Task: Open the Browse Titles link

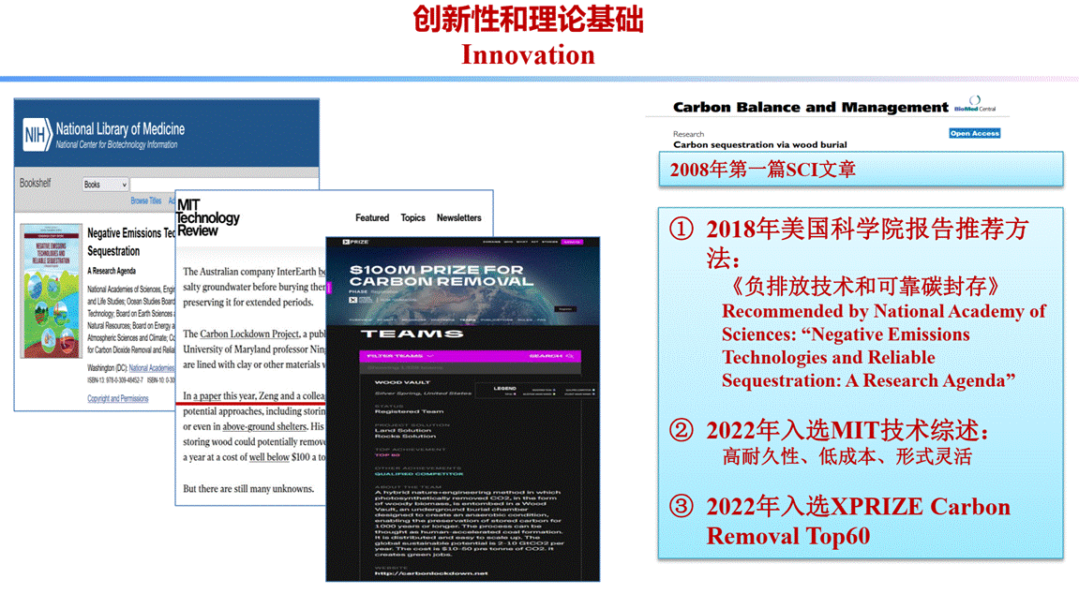Action: click(145, 200)
